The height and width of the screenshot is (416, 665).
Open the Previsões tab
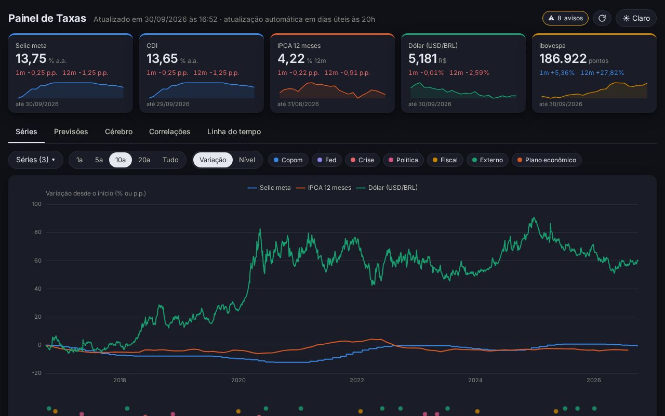tap(71, 132)
